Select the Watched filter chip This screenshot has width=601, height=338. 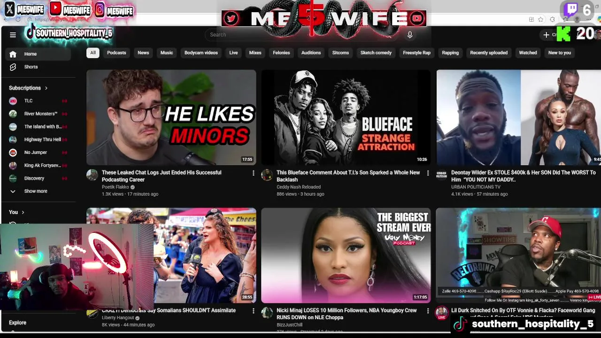528,53
